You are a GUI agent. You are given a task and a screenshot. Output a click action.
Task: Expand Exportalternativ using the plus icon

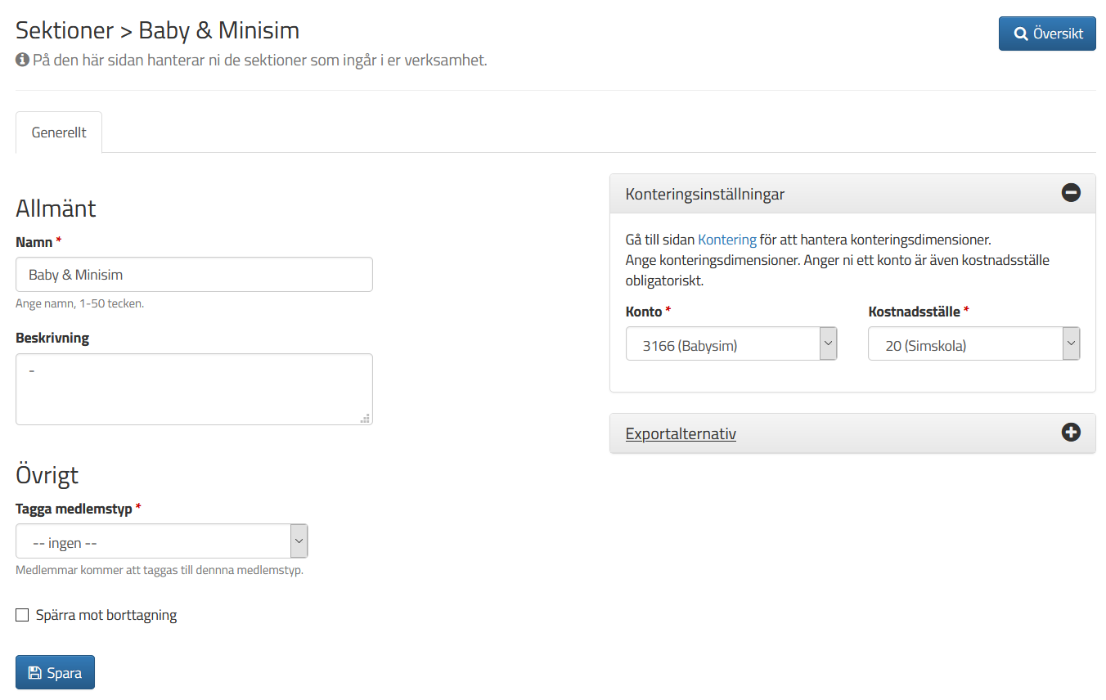click(1071, 433)
